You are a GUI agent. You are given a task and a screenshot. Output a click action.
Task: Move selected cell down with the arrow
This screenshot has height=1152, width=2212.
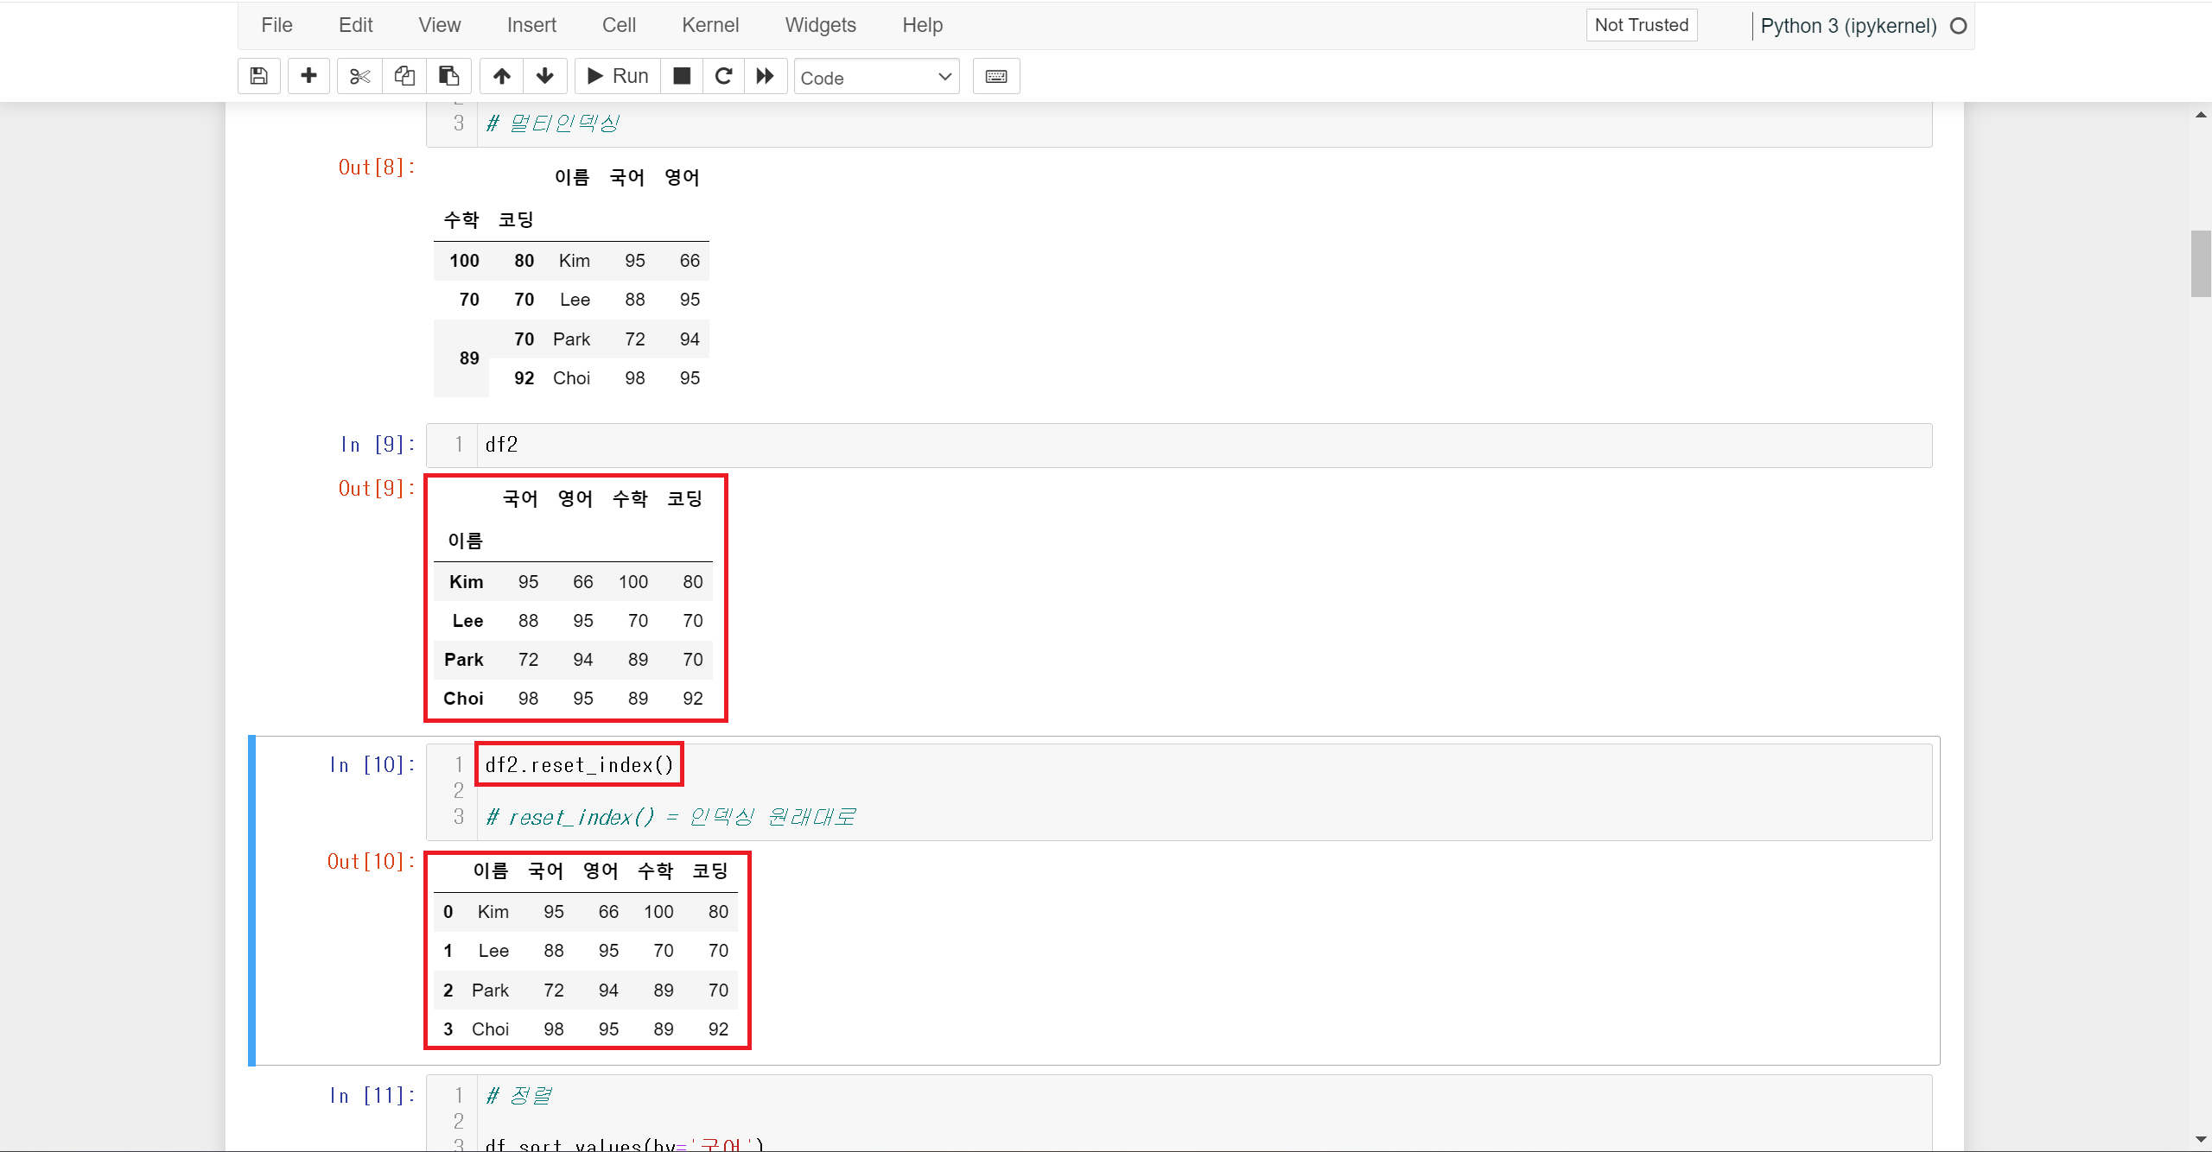544,76
